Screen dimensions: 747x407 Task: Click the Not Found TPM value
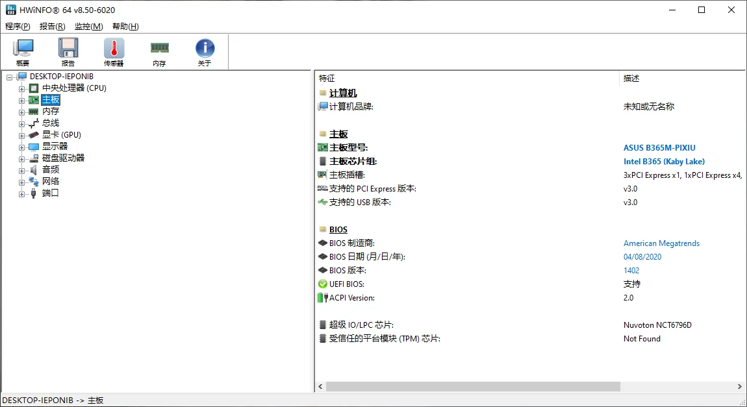tap(642, 338)
